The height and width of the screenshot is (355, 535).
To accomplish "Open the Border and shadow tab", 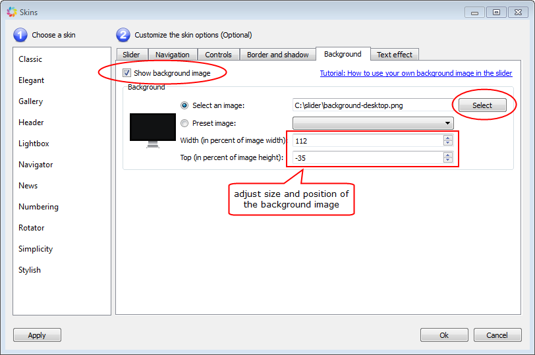I will click(x=278, y=55).
